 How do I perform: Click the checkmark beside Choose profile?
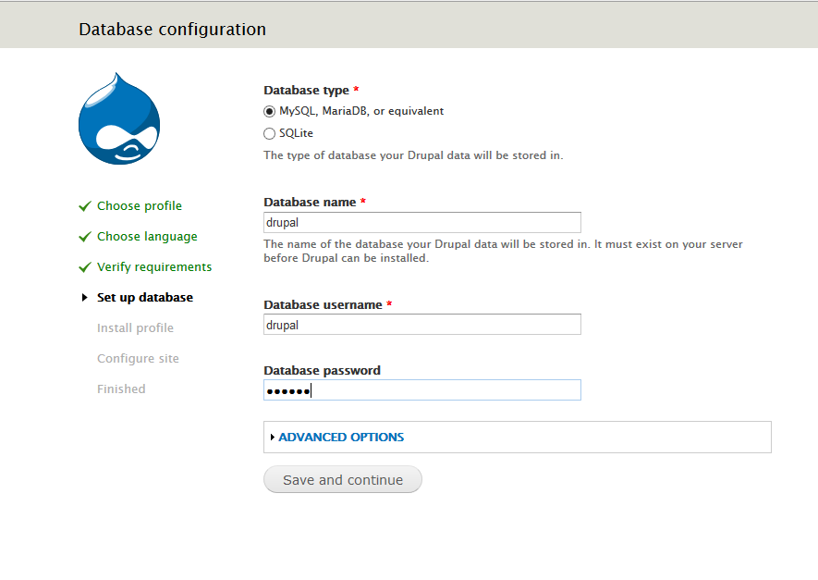tap(85, 206)
